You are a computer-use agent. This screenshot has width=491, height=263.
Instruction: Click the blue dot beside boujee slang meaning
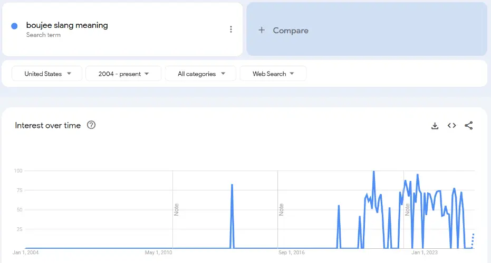(14, 26)
